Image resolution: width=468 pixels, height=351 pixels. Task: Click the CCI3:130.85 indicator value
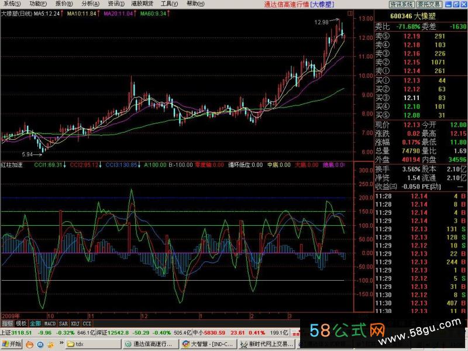[121, 165]
